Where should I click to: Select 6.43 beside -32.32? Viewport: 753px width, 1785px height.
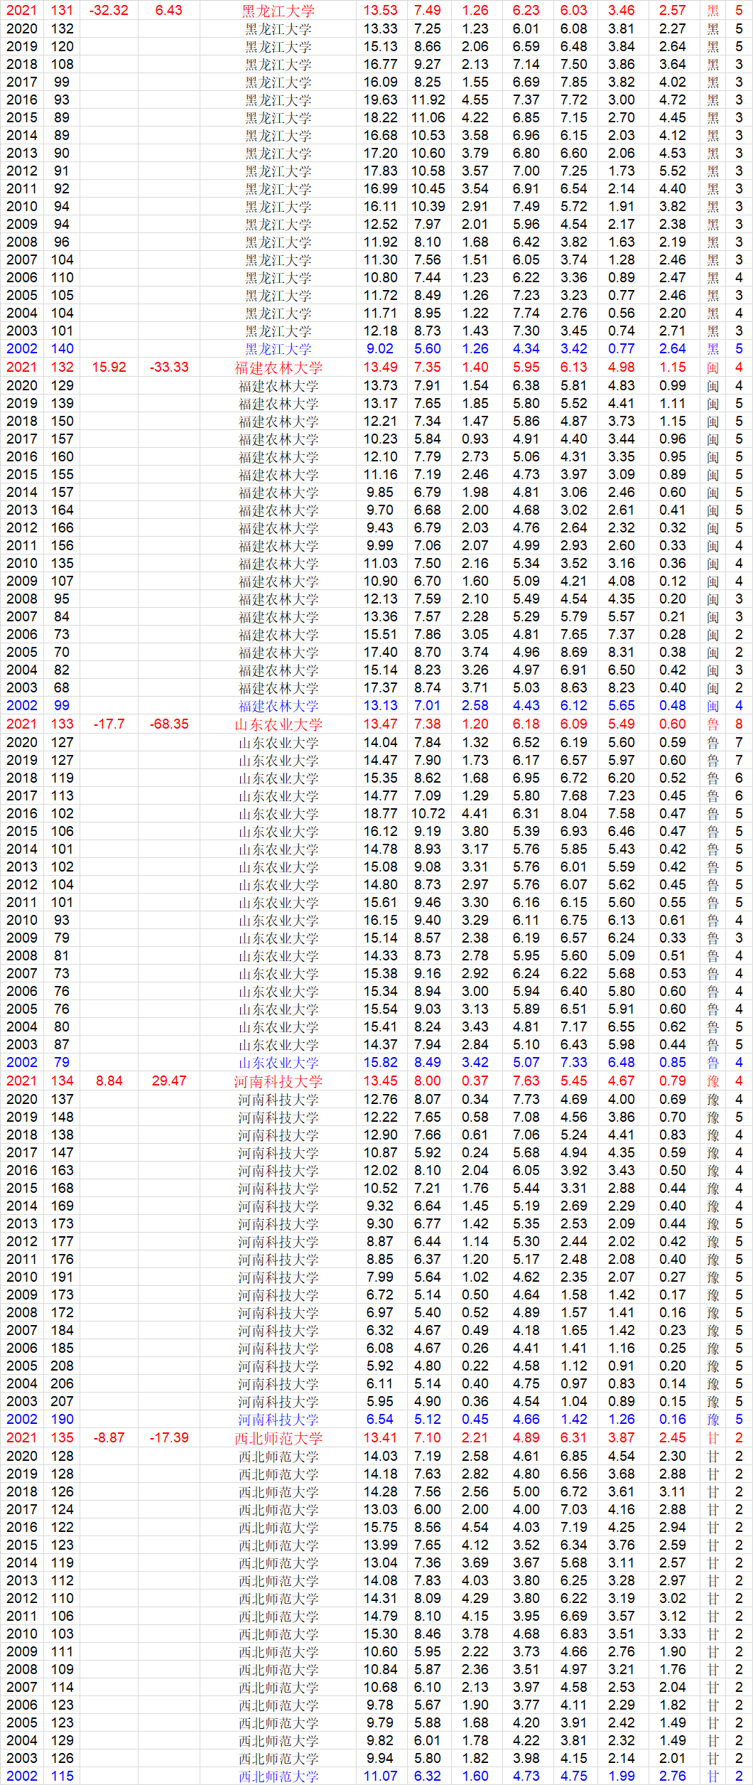coord(169,11)
